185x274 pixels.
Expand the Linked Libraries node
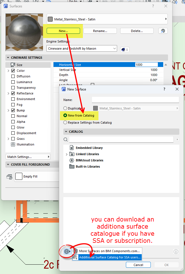66,154
